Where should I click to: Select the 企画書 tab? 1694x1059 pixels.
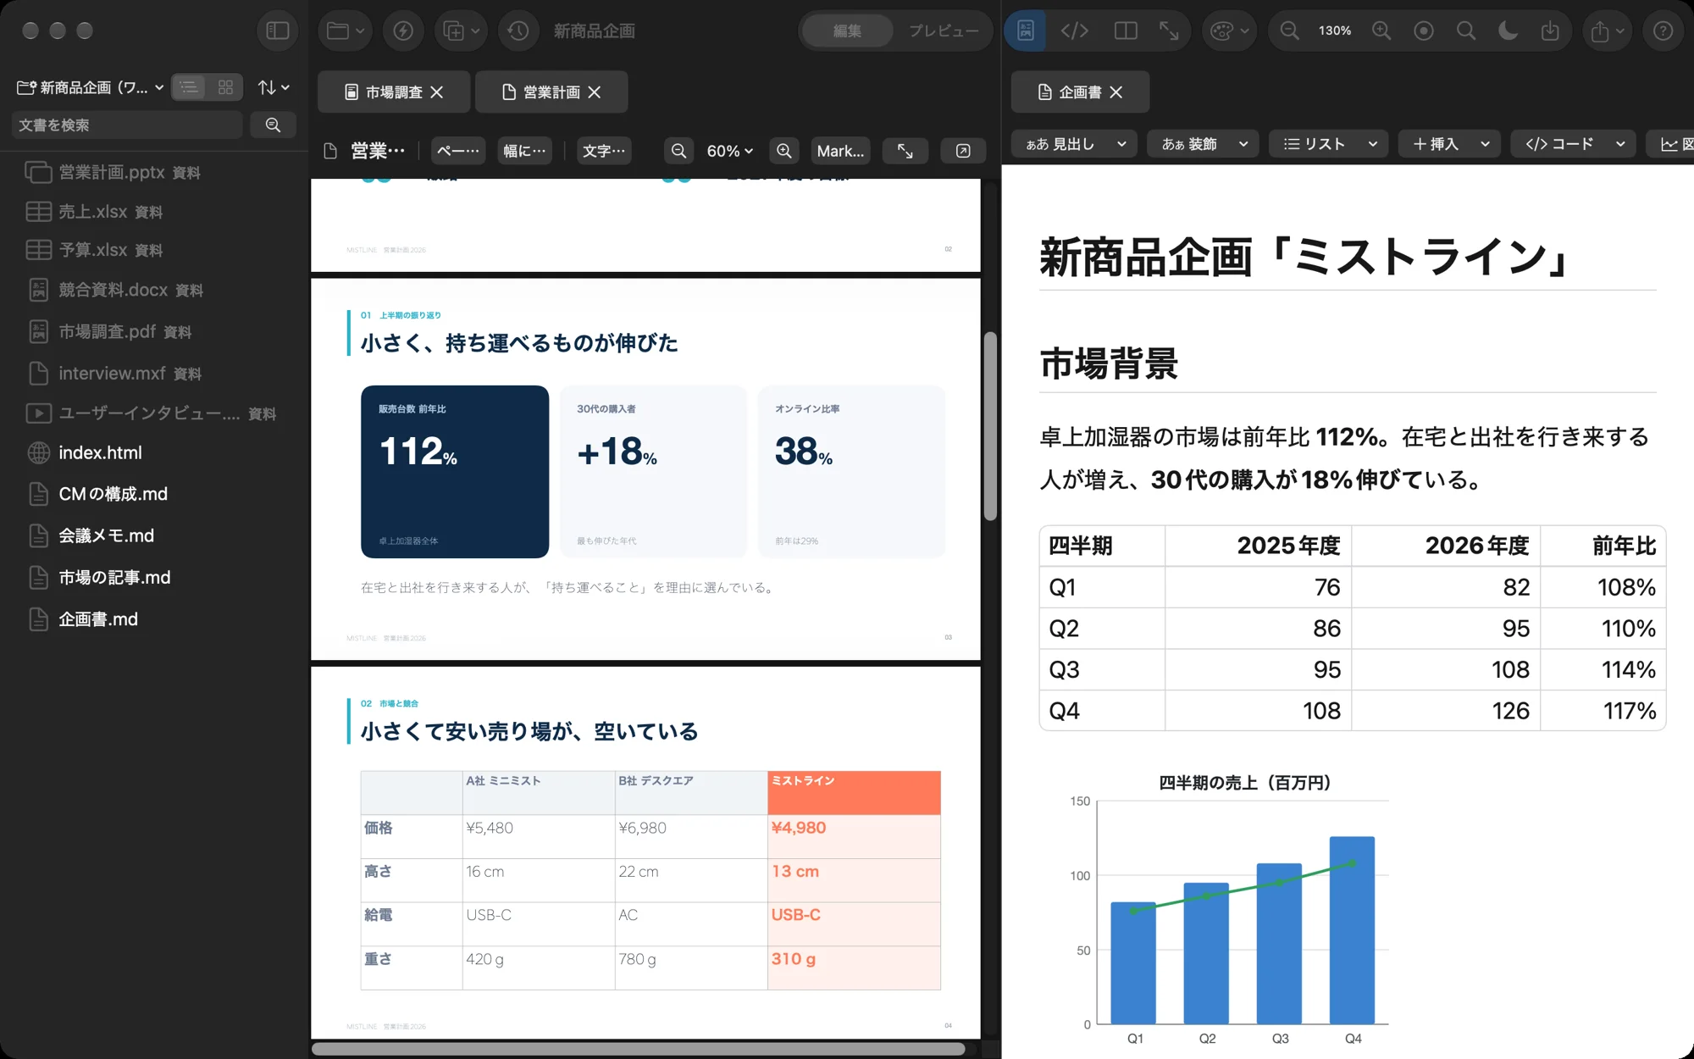[x=1080, y=91]
